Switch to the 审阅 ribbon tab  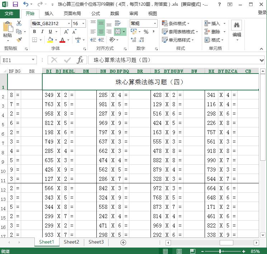(x=133, y=14)
